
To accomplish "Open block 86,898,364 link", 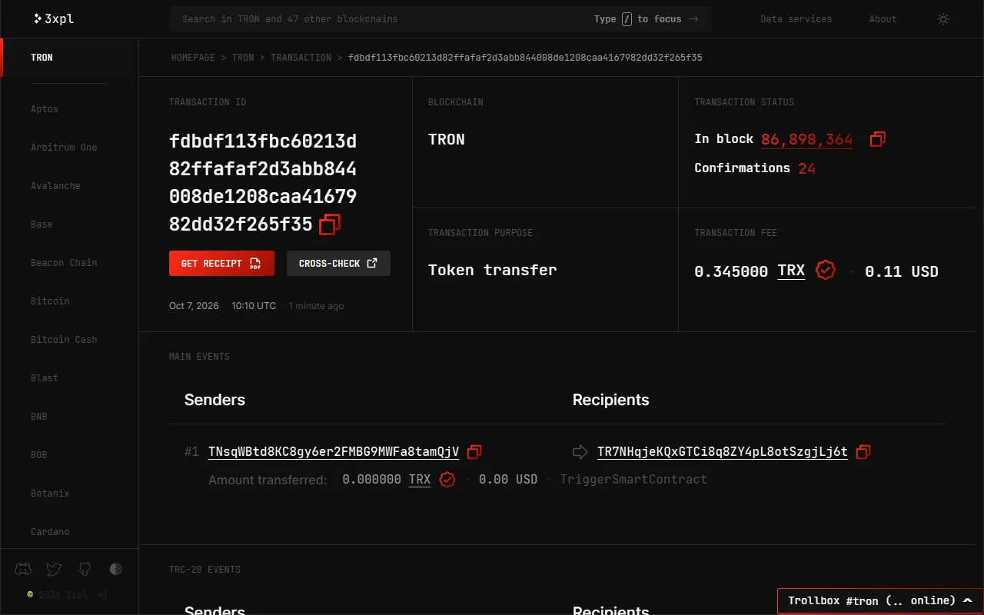I will [807, 139].
